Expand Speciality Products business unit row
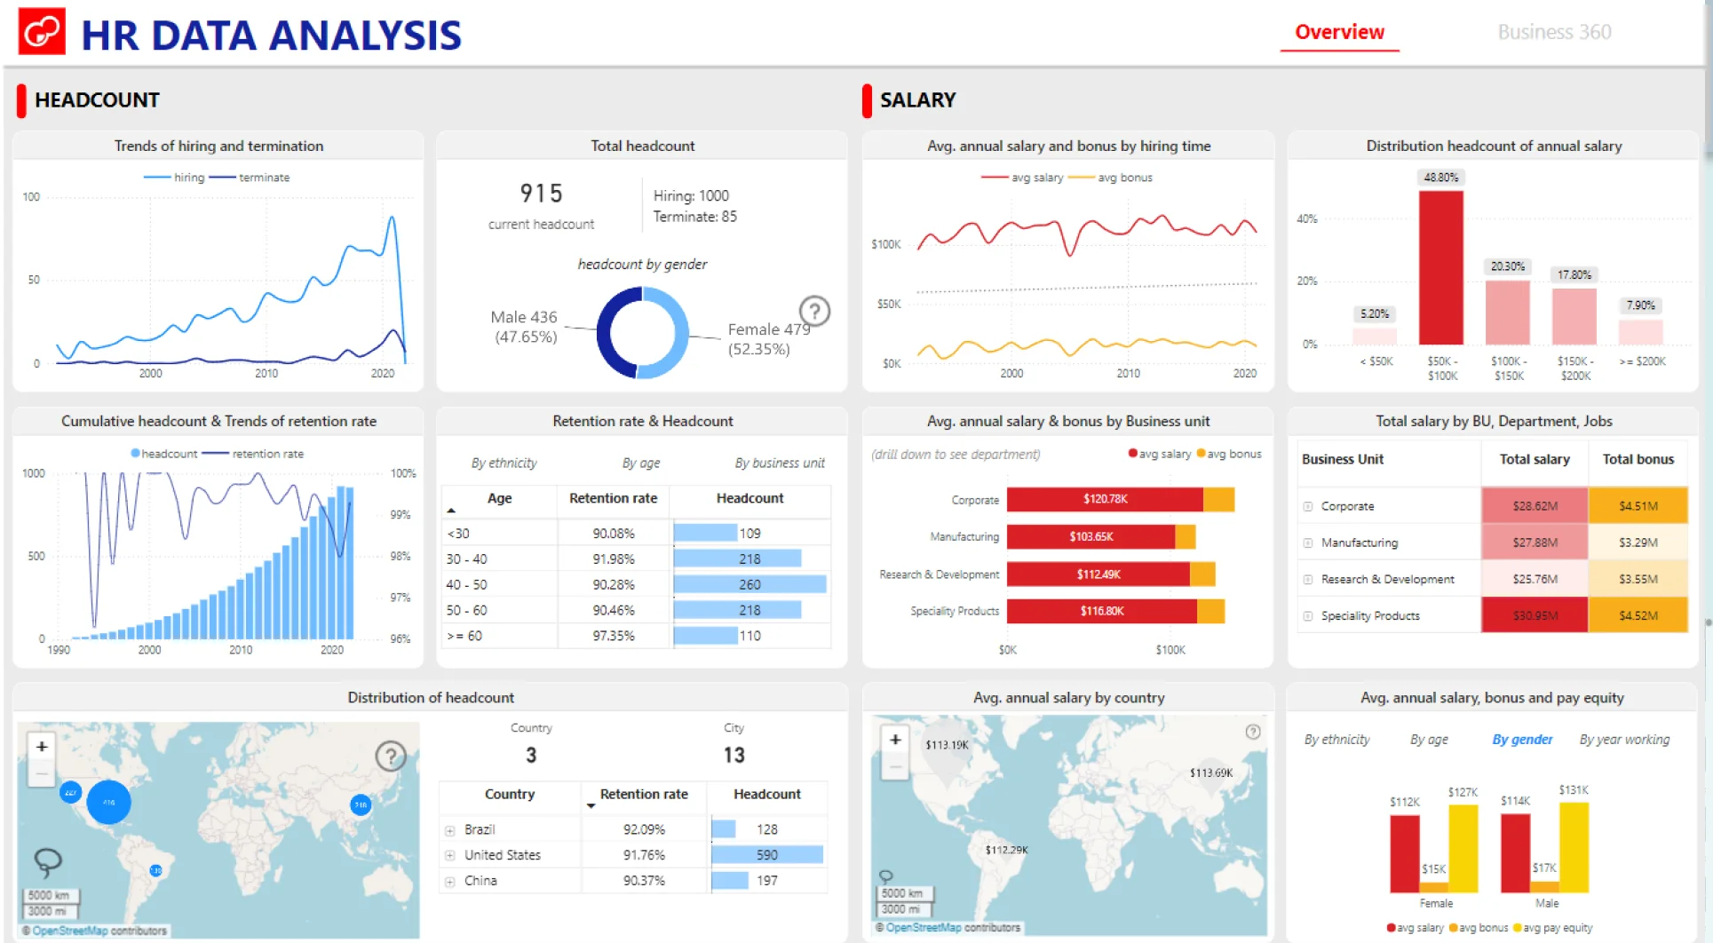1713x943 pixels. pyautogui.click(x=1308, y=615)
